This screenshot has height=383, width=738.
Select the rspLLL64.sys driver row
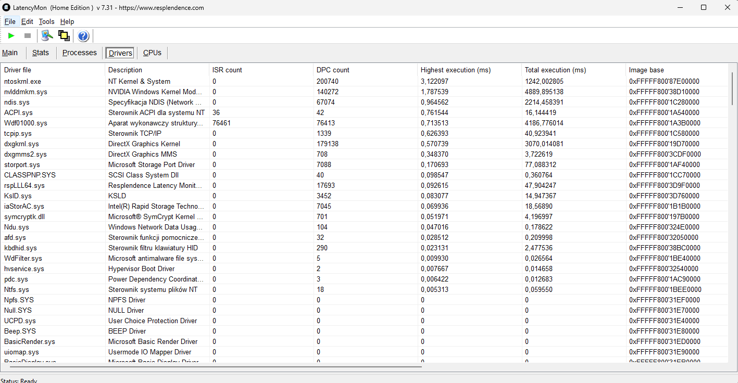[x=365, y=185]
